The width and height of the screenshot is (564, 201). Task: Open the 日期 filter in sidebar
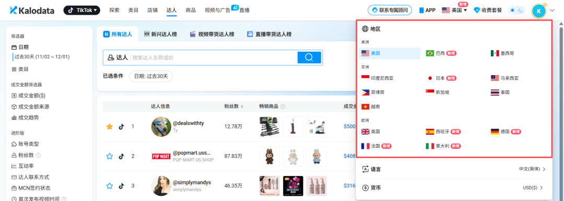pyautogui.click(x=20, y=47)
